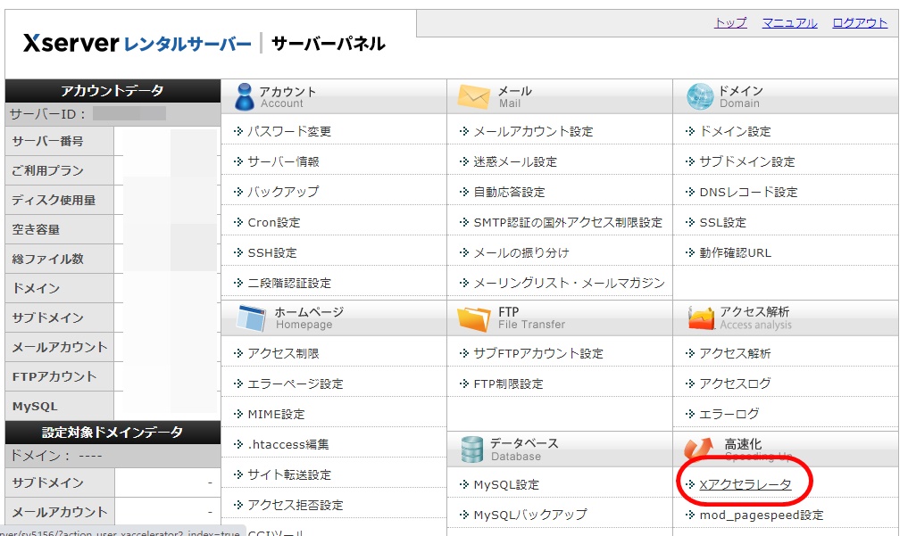Click the Domain section globe icon
This screenshot has height=536, width=908.
pyautogui.click(x=700, y=96)
